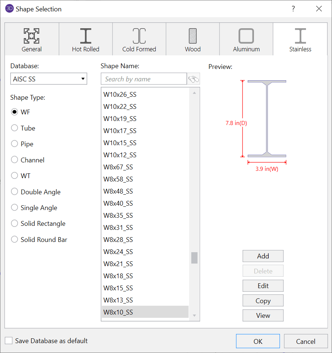
Task: Open the Hot Rolled I-beam icon tab
Action: (x=85, y=36)
